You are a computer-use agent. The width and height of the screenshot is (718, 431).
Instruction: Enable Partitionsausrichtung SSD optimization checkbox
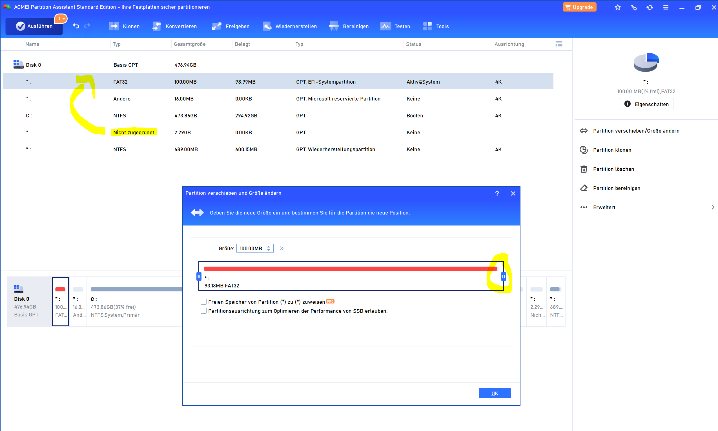click(x=203, y=311)
